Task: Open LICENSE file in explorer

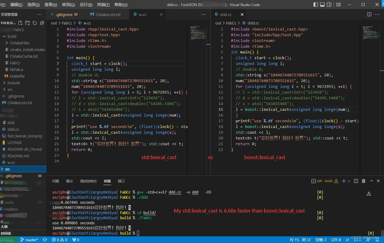Action: pos(23,142)
